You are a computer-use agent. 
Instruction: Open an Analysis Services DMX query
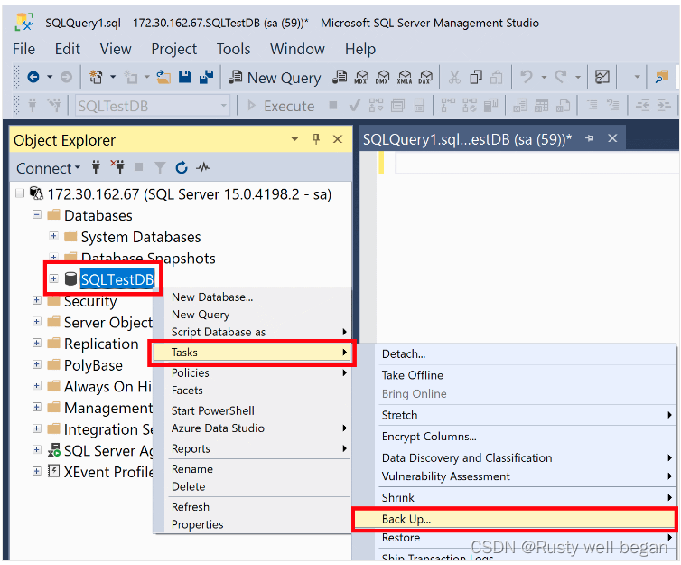(x=383, y=78)
